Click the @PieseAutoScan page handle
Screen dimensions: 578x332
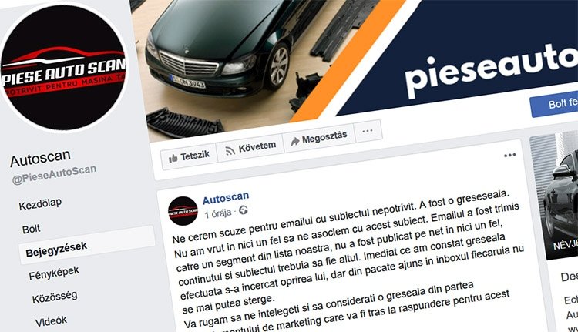pos(54,174)
